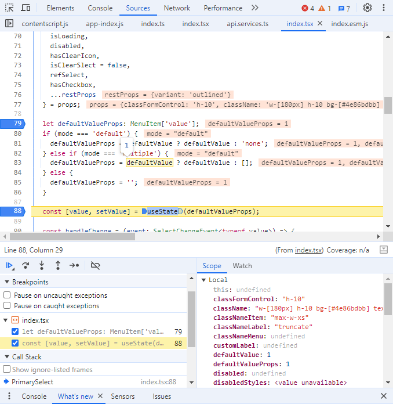The image size is (393, 404).
Task: Deactivate all breakpoints icon
Action: (96, 265)
